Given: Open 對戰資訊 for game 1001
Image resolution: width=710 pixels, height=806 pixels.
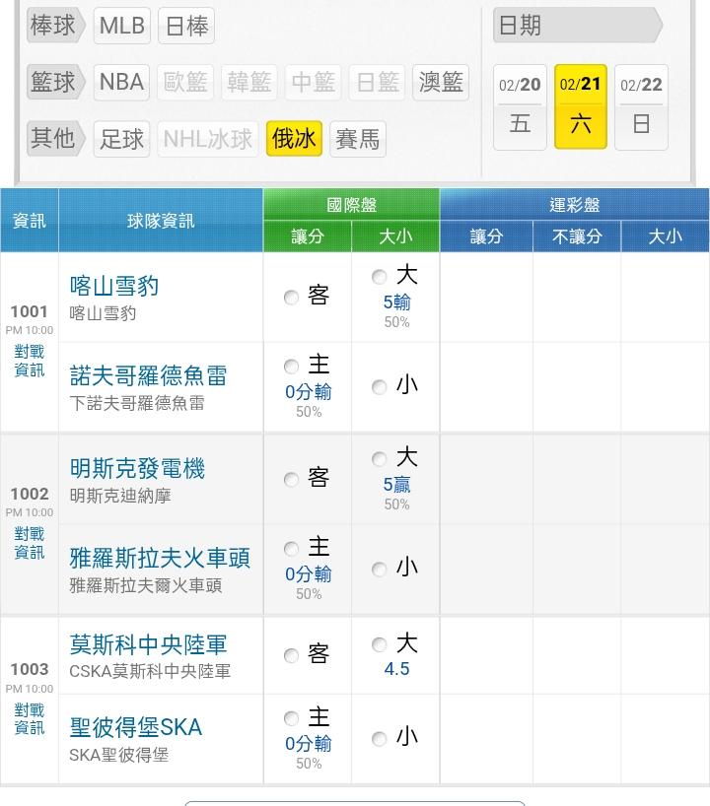Looking at the screenshot, I should coord(30,361).
